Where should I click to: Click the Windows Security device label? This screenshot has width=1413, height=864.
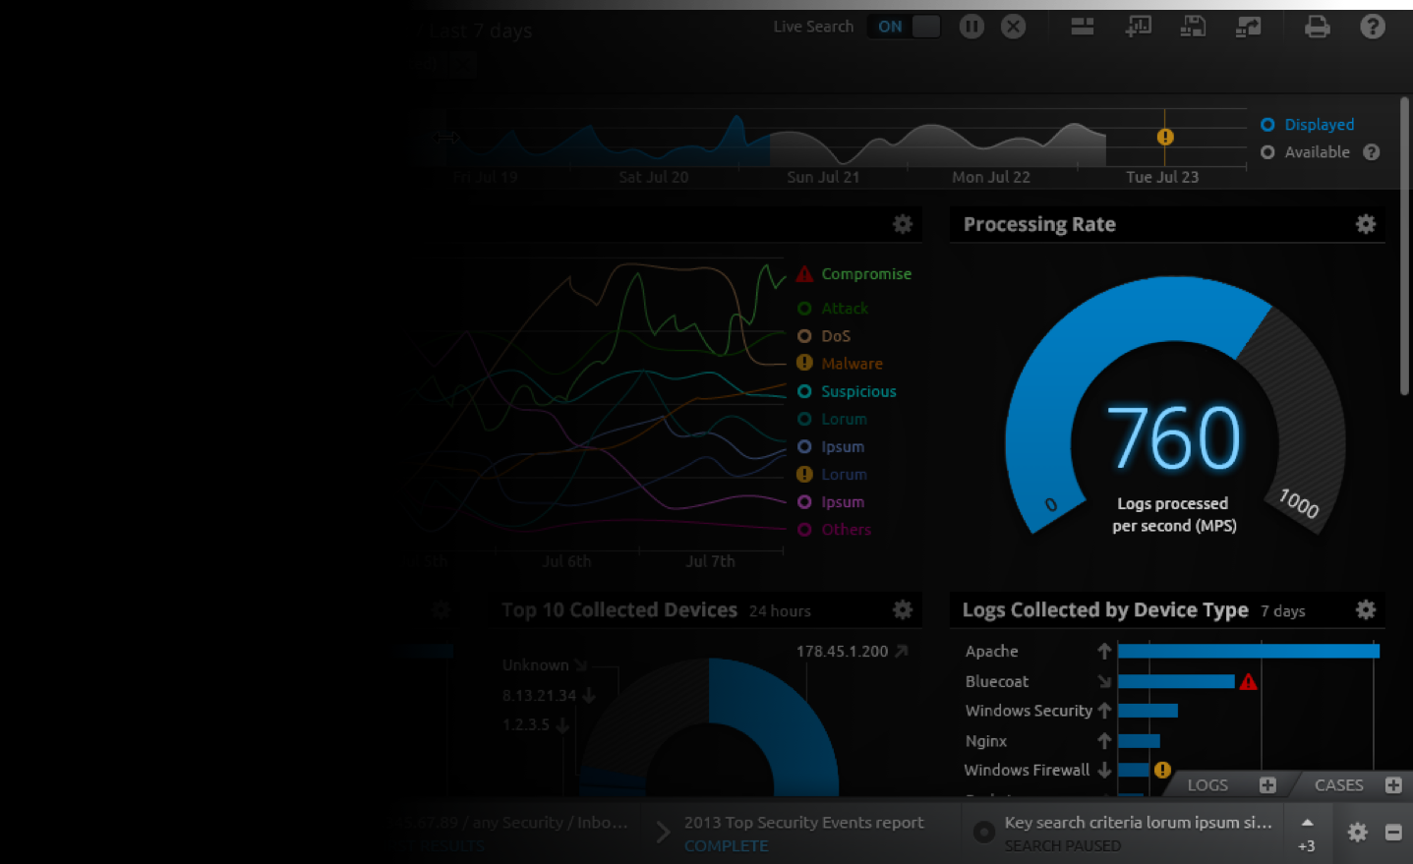pos(1029,711)
